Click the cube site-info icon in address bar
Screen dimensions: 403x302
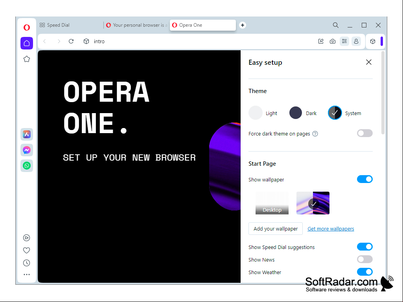pos(86,41)
